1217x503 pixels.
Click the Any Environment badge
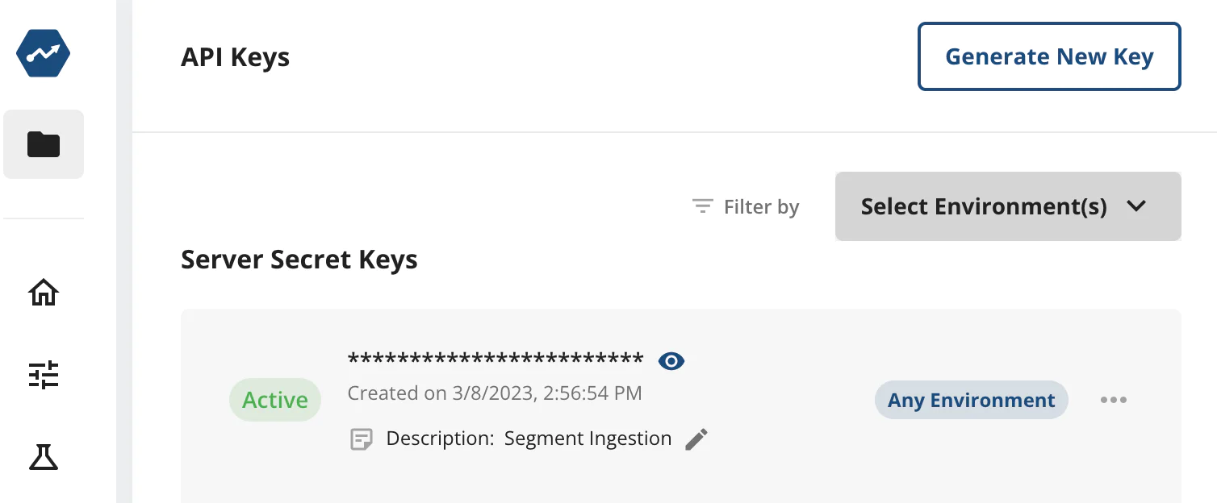tap(971, 400)
